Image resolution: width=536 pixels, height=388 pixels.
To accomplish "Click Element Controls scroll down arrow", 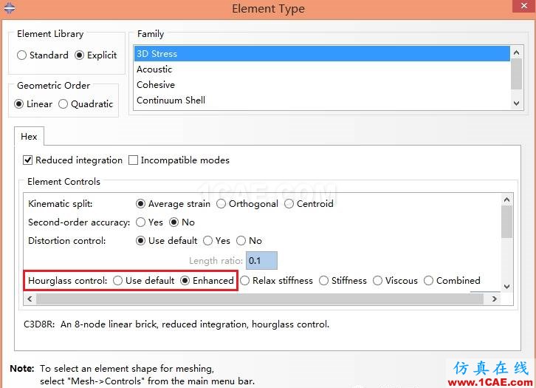I will [507, 287].
